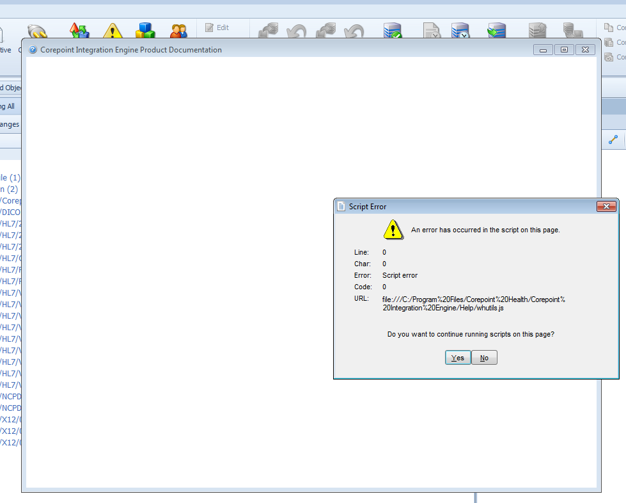Open the users icon in toolbar

click(178, 31)
